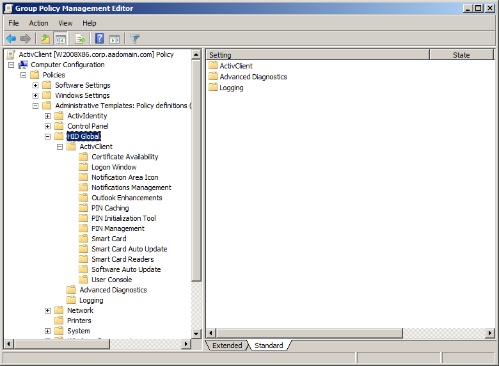Select Notifications Management in the tree
Image resolution: width=499 pixels, height=366 pixels.
tap(131, 187)
